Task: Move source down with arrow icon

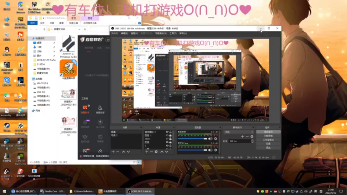Action: [x=167, y=152]
